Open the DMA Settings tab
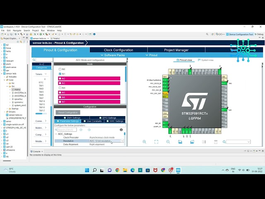This screenshot has width=265, height=199. click(x=72, y=118)
